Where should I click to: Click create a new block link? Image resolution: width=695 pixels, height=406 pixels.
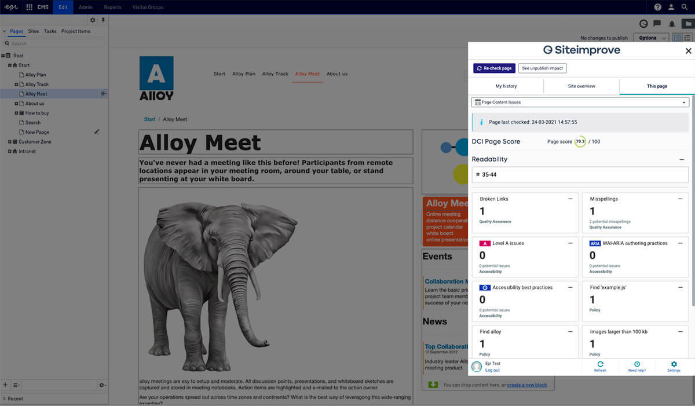coord(527,385)
